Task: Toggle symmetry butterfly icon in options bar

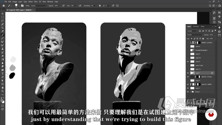Action: click(117, 6)
